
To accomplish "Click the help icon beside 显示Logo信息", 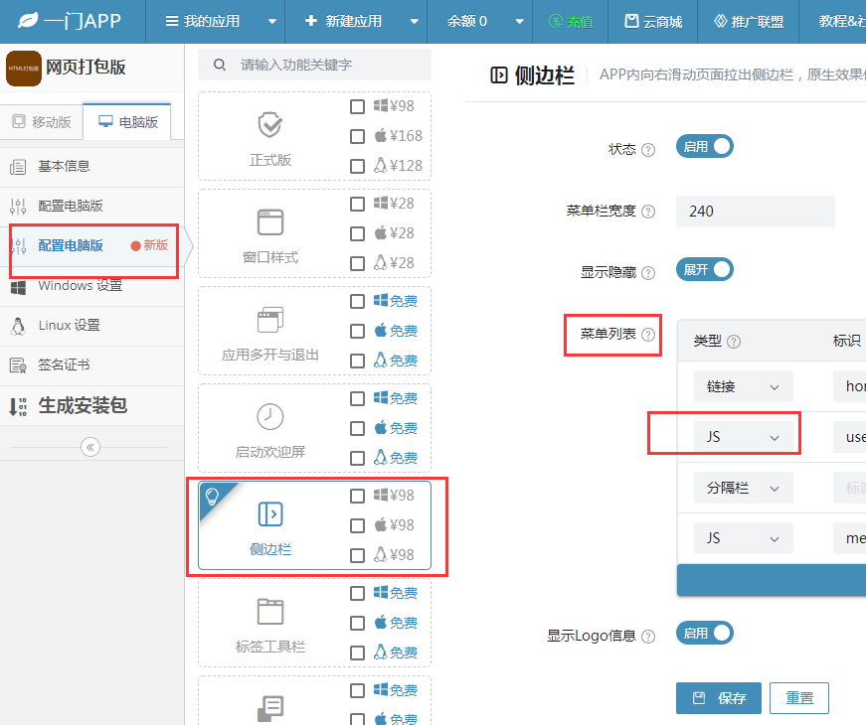I will (x=649, y=637).
